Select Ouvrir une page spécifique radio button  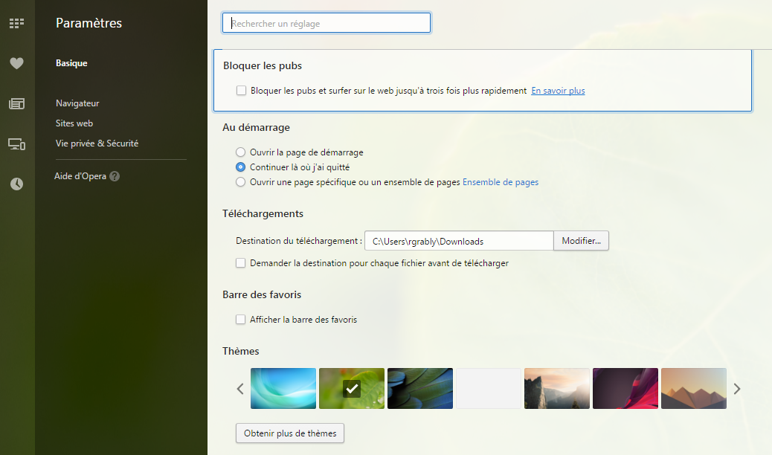click(x=240, y=182)
